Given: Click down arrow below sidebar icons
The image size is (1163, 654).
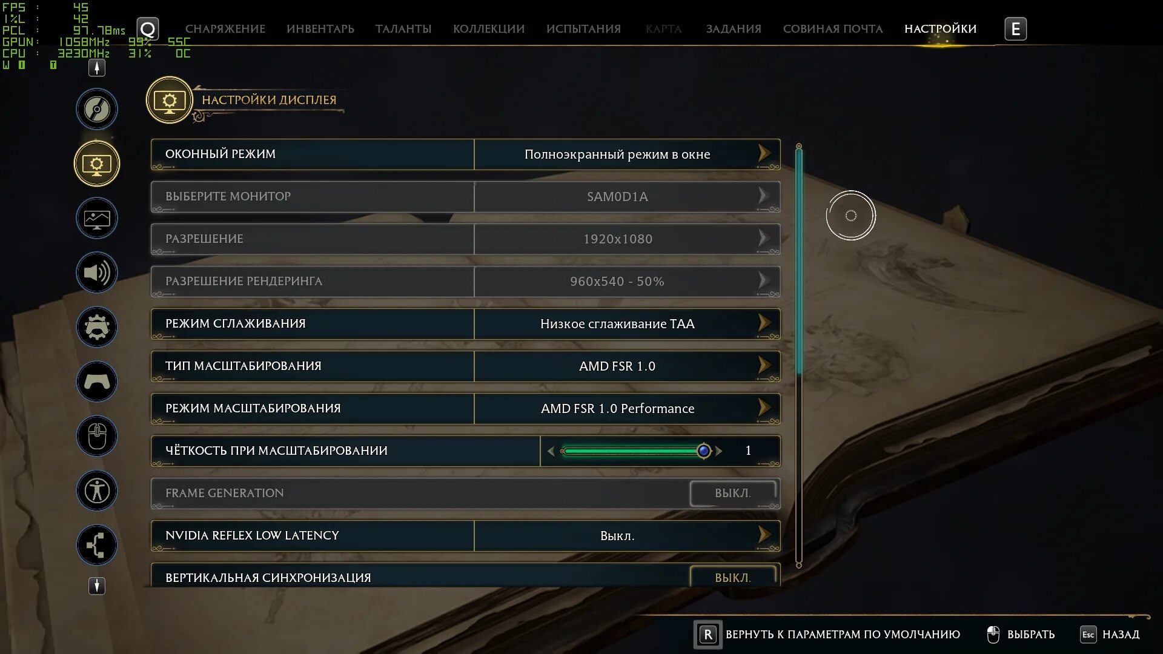Looking at the screenshot, I should point(97,586).
